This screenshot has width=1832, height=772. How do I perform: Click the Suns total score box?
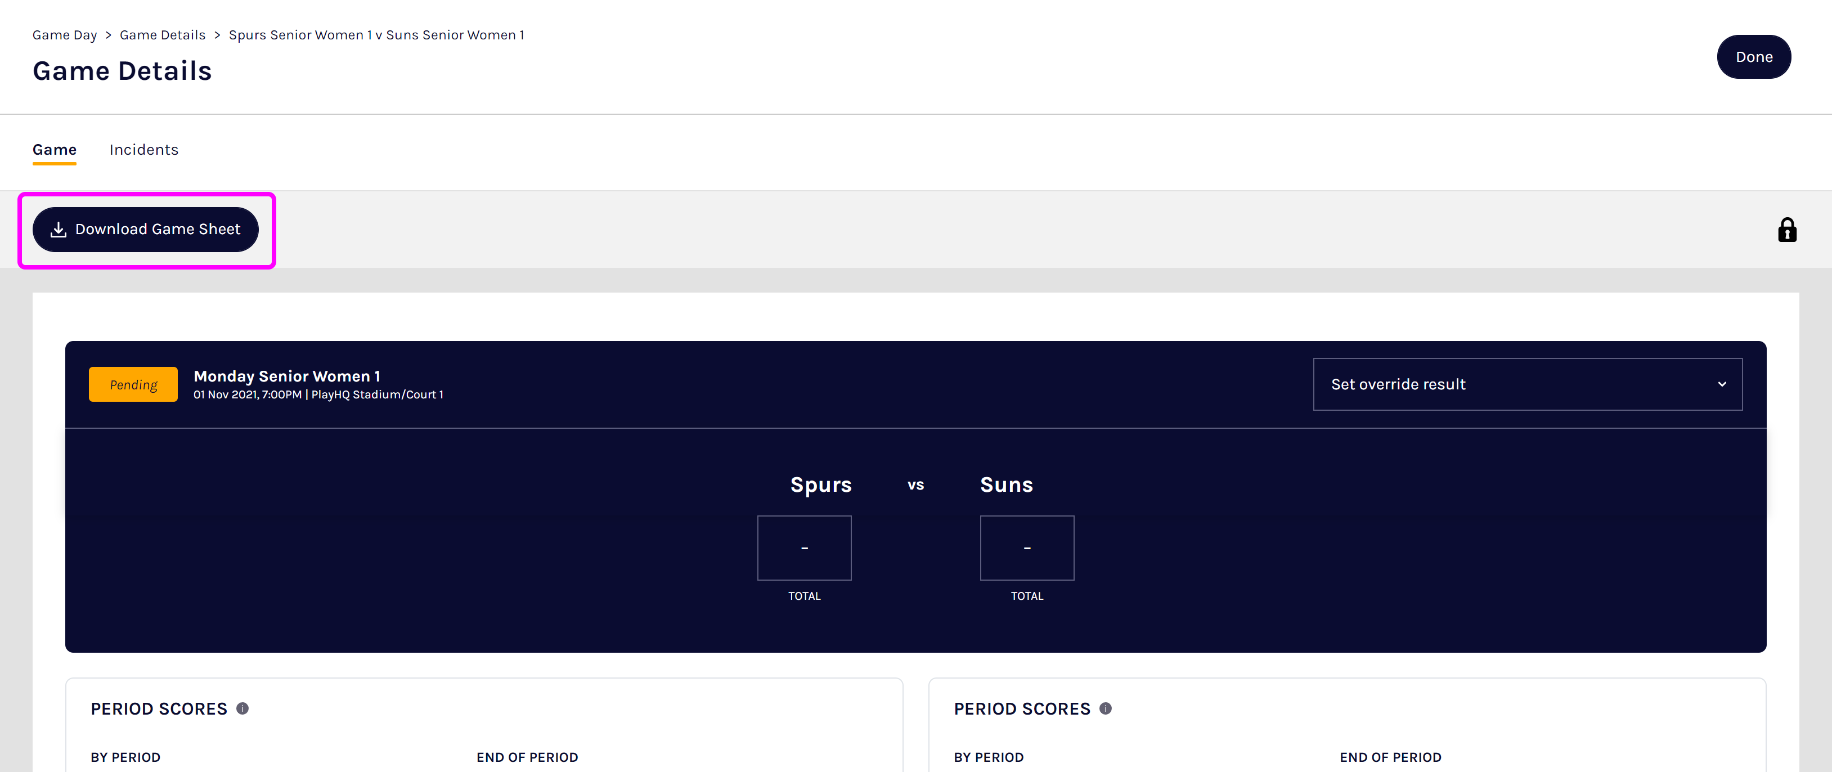1026,548
